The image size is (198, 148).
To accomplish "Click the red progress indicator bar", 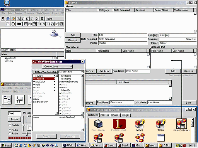I will coord(20,138).
